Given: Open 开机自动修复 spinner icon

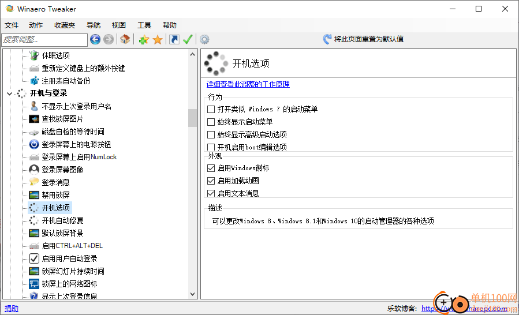Looking at the screenshot, I should coord(34,220).
